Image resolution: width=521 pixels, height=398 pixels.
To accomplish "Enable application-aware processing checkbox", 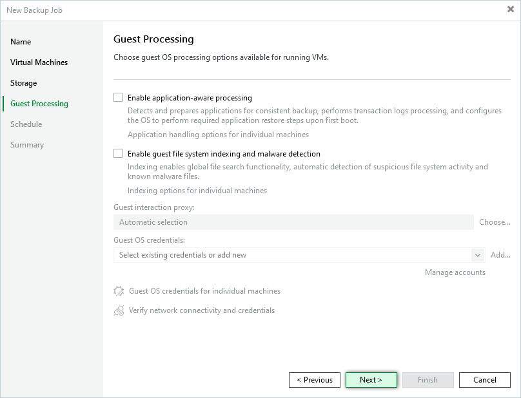I will (x=118, y=98).
